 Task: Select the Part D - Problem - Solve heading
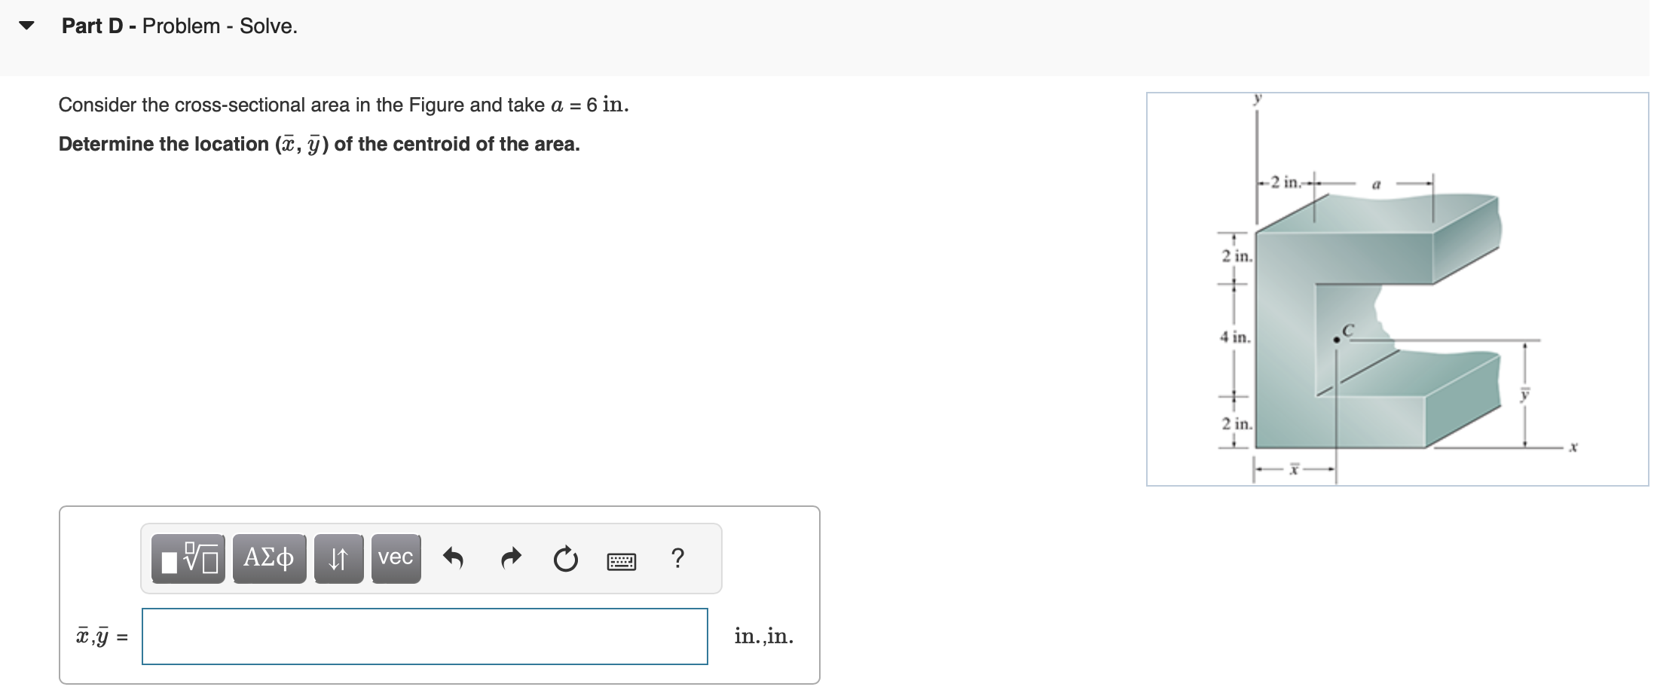pyautogui.click(x=178, y=25)
